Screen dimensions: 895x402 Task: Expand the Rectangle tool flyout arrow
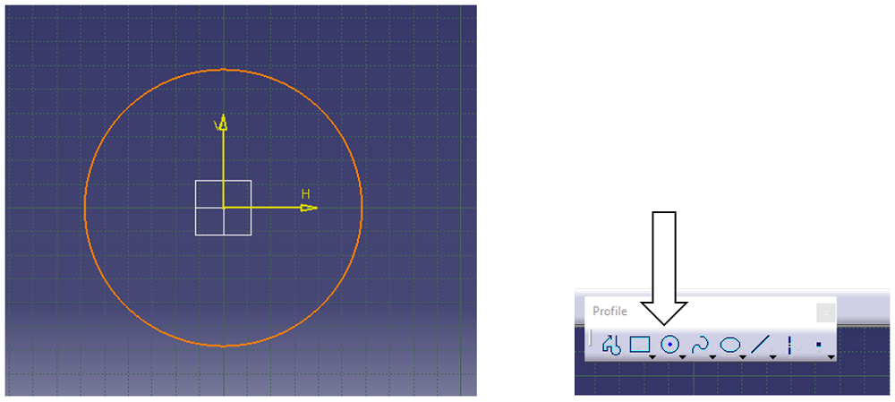coord(652,357)
